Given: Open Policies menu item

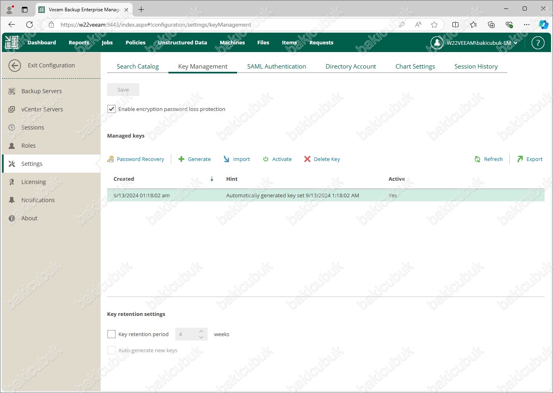Looking at the screenshot, I should [x=135, y=42].
